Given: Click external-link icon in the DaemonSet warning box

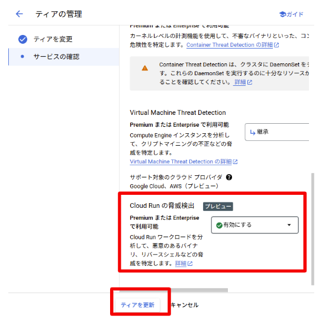Looking at the screenshot, I should [x=250, y=82].
